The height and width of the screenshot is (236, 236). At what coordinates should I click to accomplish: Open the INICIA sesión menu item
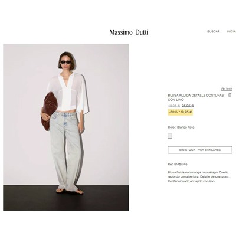click(231, 31)
